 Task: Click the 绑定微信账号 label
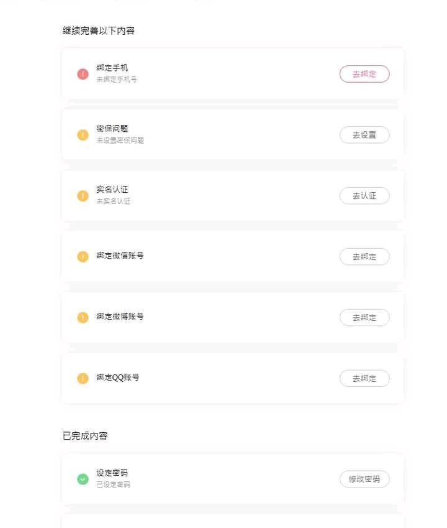(x=120, y=256)
